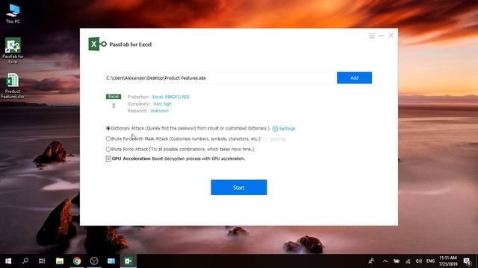The height and width of the screenshot is (268, 478).
Task: Show hidden system tray icons
Action: (385, 261)
